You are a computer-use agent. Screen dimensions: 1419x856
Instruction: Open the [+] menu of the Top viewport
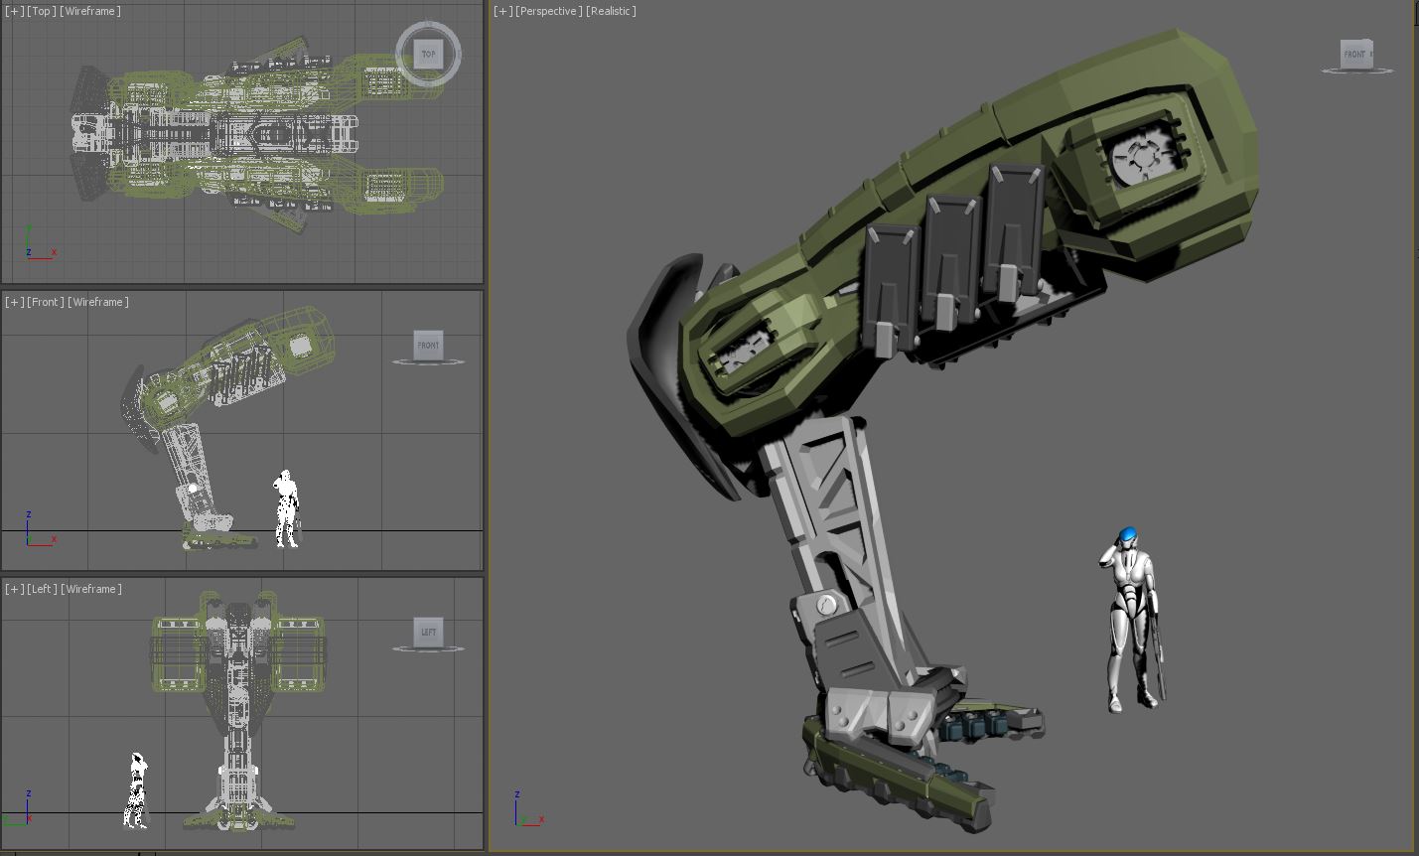pyautogui.click(x=14, y=11)
